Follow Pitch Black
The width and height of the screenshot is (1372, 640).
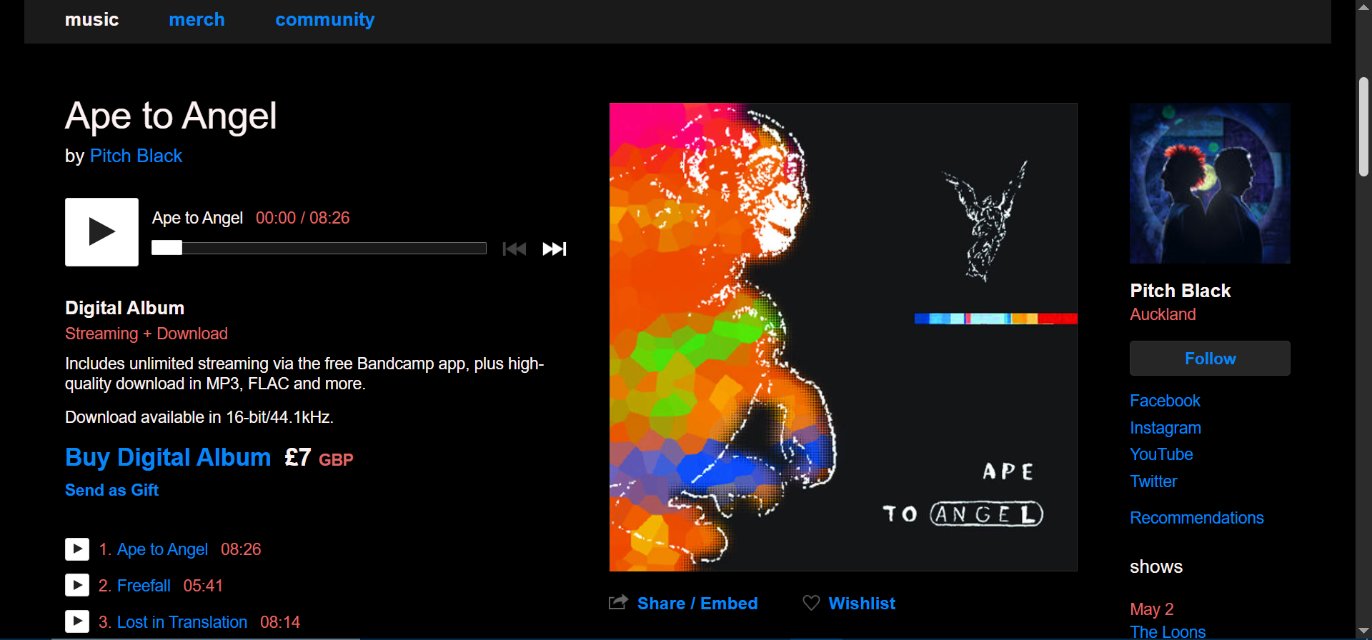click(x=1209, y=359)
